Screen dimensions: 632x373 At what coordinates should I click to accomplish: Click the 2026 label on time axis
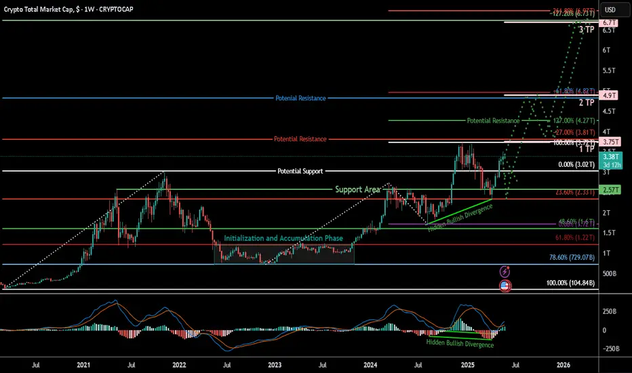point(563,365)
